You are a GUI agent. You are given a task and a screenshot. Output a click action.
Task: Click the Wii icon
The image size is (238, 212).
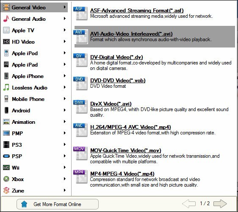coord(6,167)
